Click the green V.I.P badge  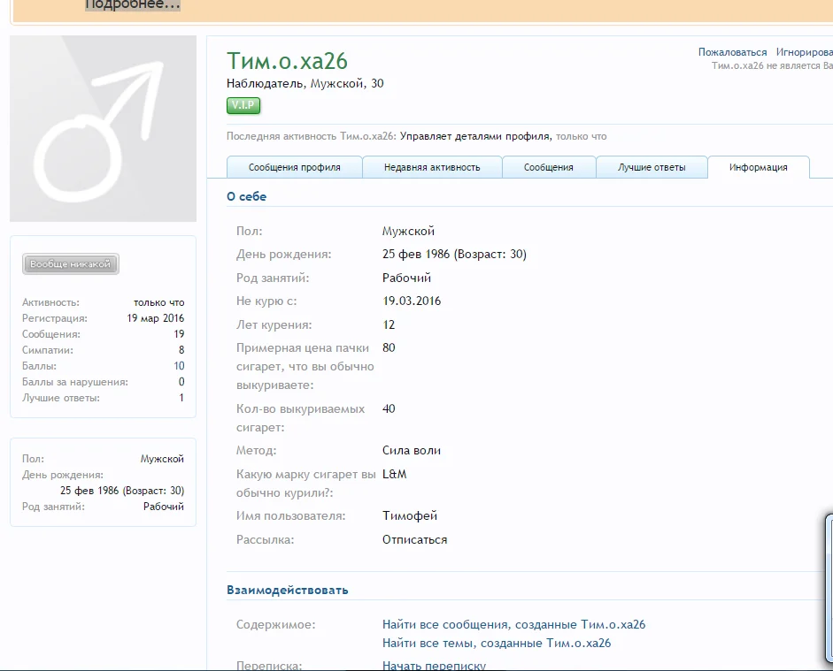pos(243,106)
